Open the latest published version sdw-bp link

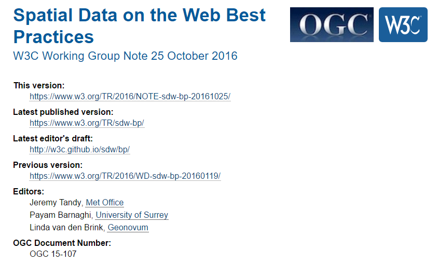click(87, 123)
